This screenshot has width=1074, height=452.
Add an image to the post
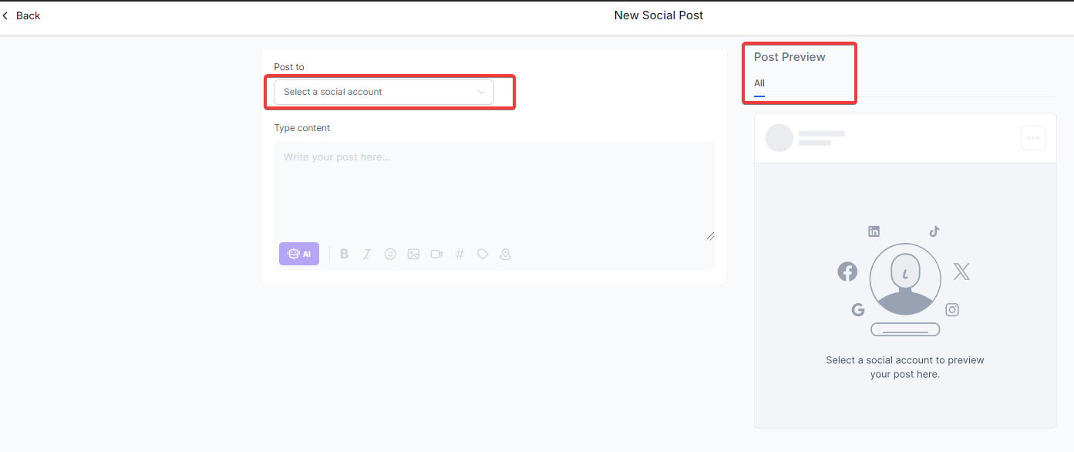point(413,254)
